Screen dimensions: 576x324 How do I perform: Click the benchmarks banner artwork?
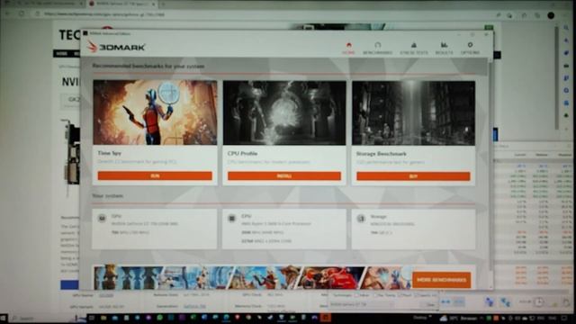pos(252,277)
